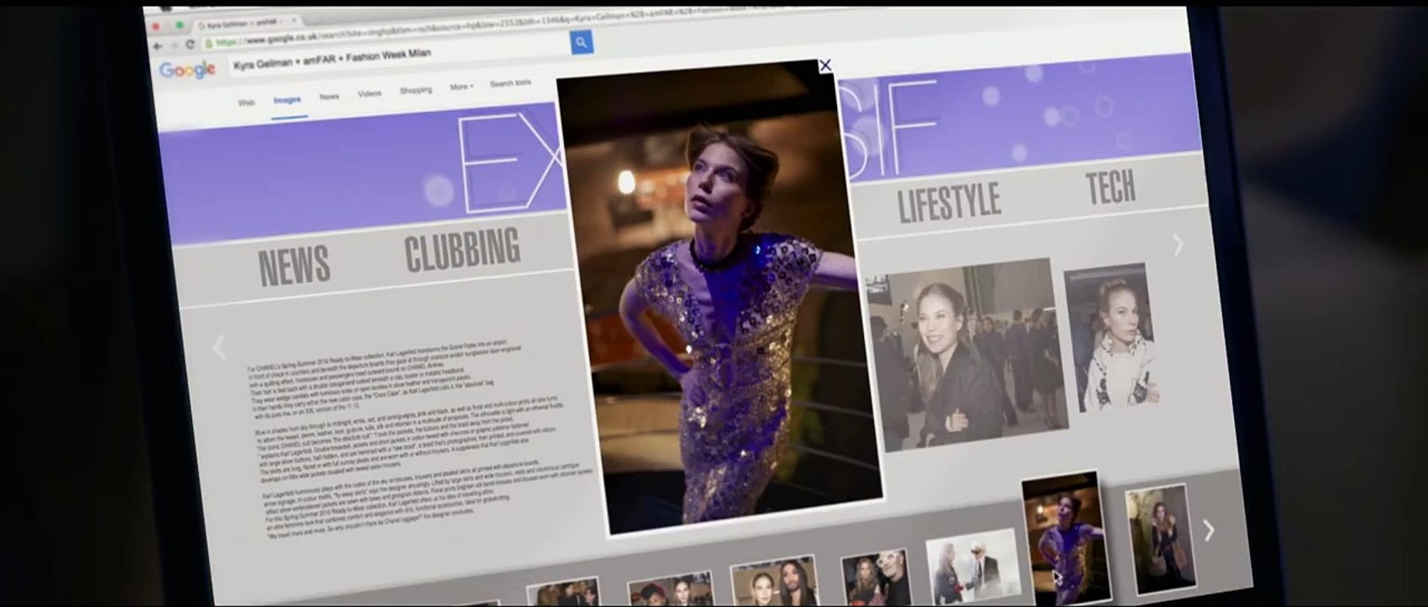Image resolution: width=1428 pixels, height=607 pixels.
Task: Click the browser forward arrow
Action: (174, 46)
